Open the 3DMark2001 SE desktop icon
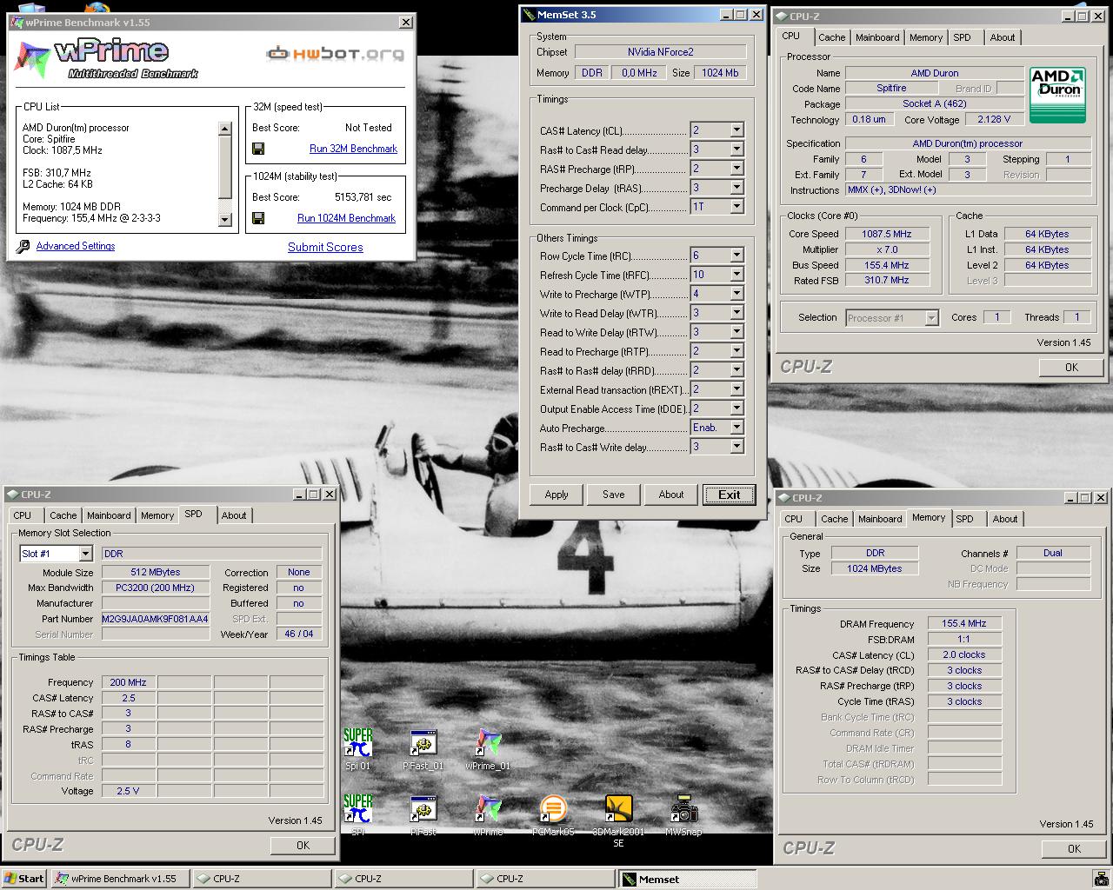 [x=618, y=820]
